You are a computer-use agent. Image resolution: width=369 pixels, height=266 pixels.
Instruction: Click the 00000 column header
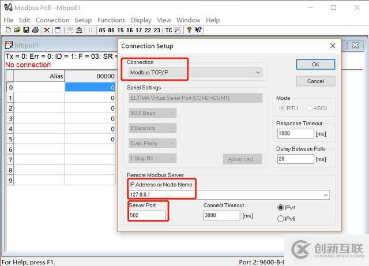tap(90, 76)
